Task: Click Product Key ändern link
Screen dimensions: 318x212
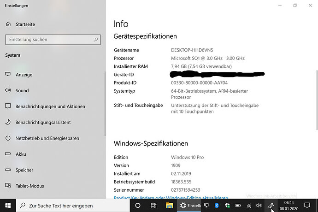Action: 171,197
